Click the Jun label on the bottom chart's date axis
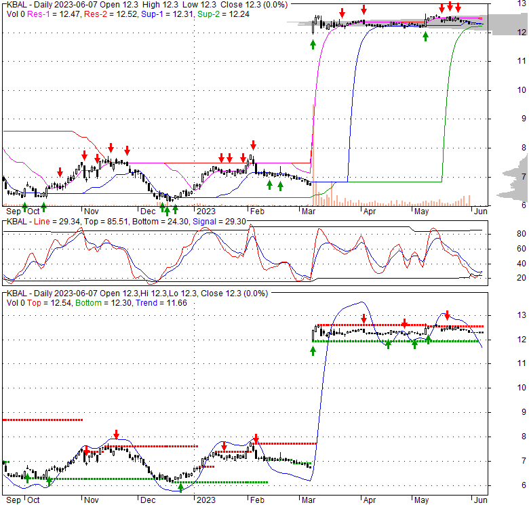The width and height of the screenshot is (529, 505). coord(480,500)
